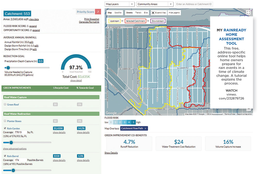Viewport: 258px width, 174px height.
Task: Check the Planter Boxes option
Action: [5, 121]
